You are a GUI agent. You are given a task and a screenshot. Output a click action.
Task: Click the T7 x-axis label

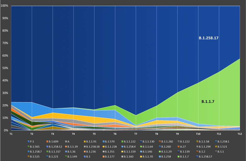click(x=136, y=134)
